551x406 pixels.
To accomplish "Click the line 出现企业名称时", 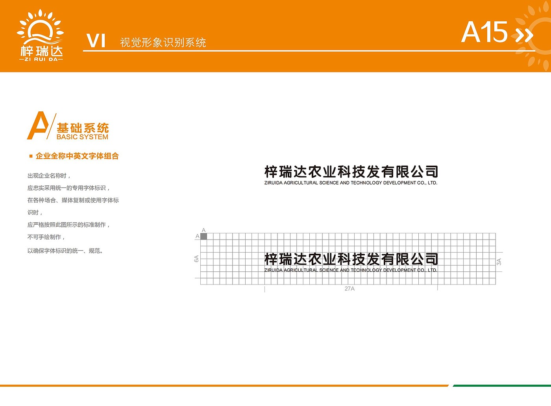I will click(x=49, y=176).
